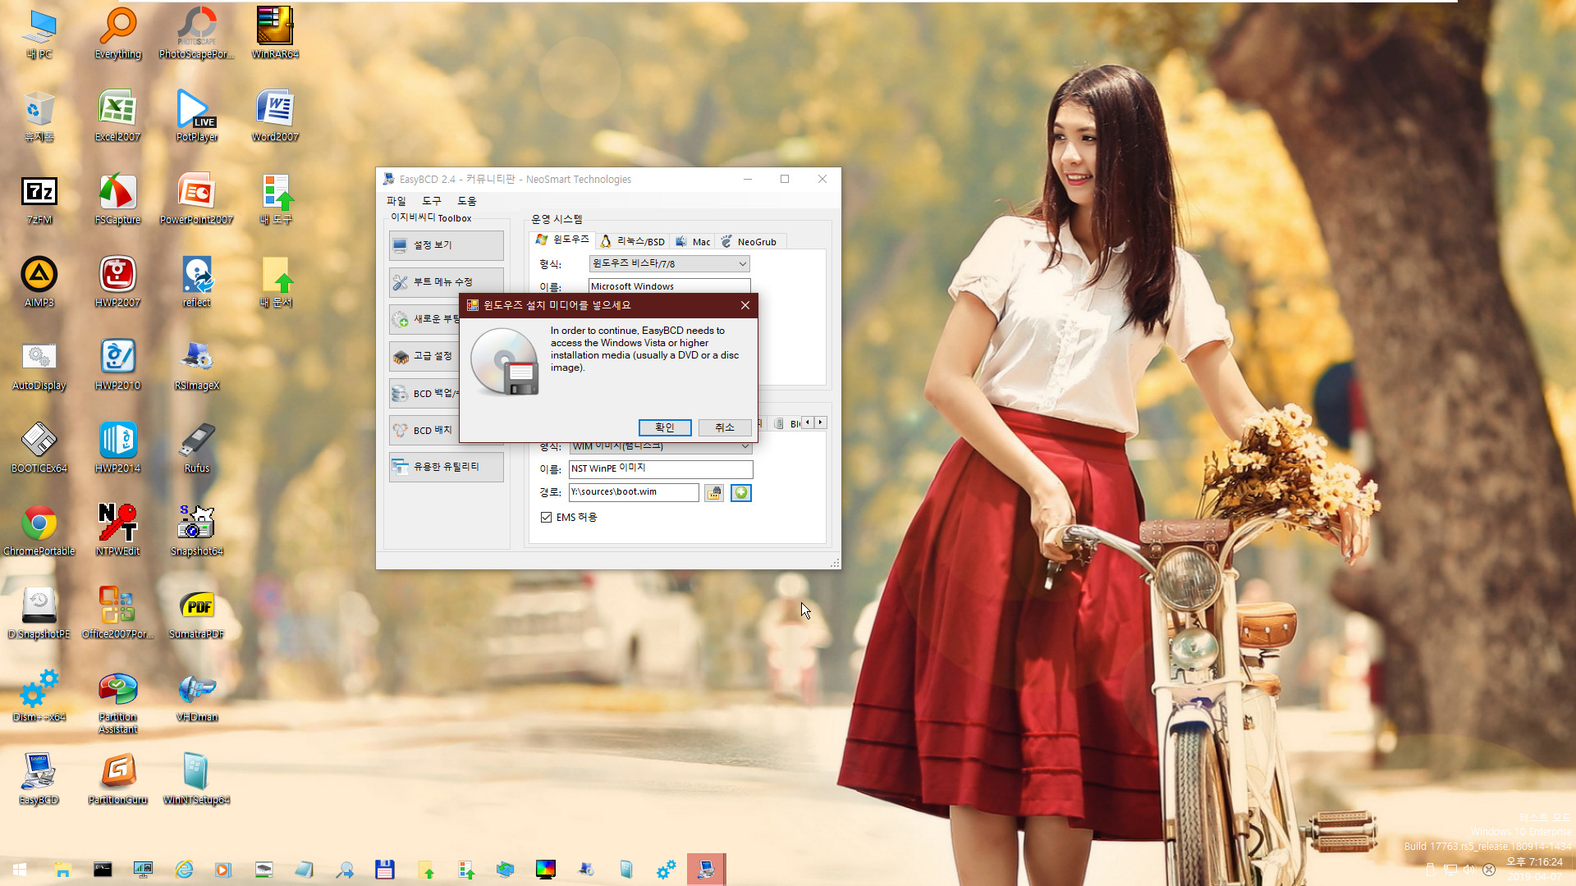Viewport: 1576px width, 886px height.
Task: Open the Excel2007 desktop icon
Action: click(x=118, y=116)
